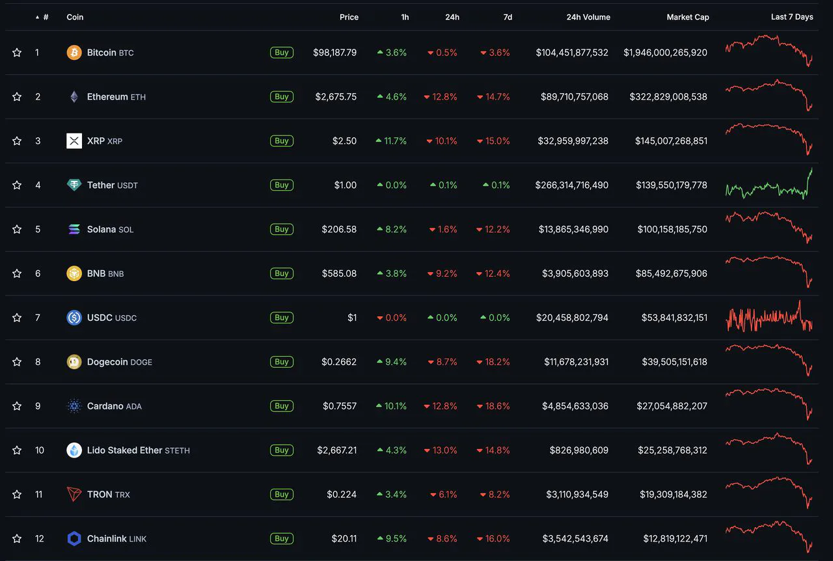Viewport: 833px width, 561px height.
Task: Click the USDC logo icon
Action: (x=74, y=318)
